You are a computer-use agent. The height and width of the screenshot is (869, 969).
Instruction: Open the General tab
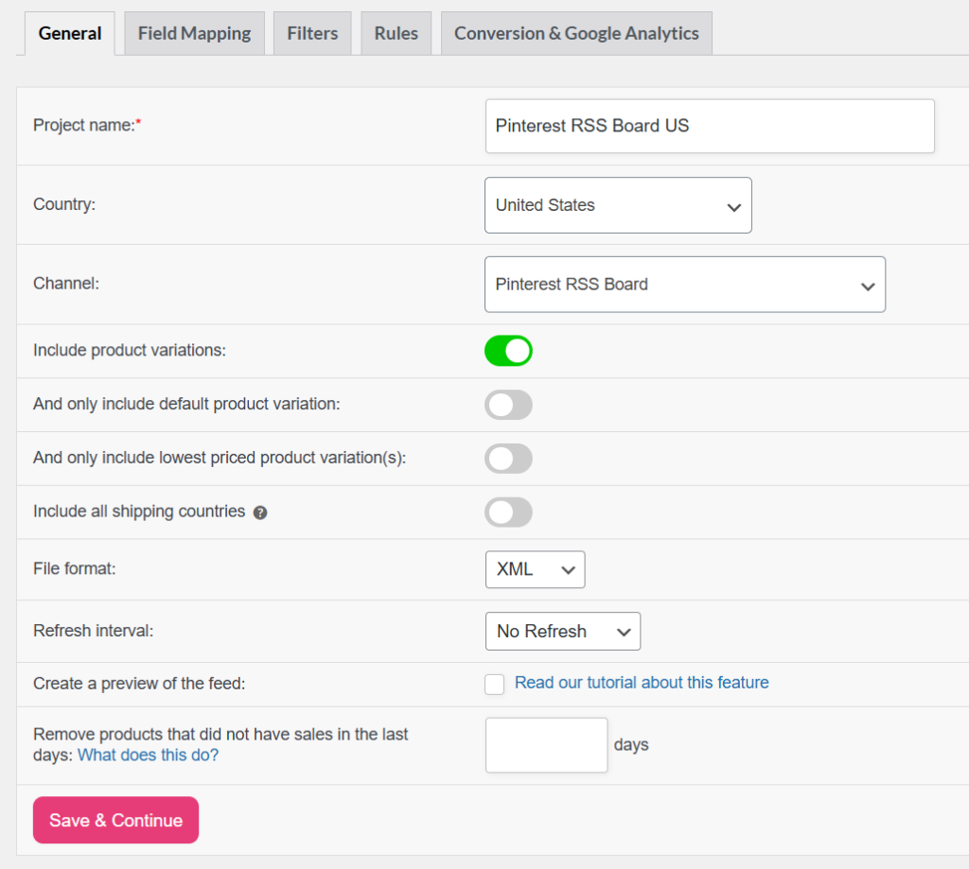coord(70,33)
